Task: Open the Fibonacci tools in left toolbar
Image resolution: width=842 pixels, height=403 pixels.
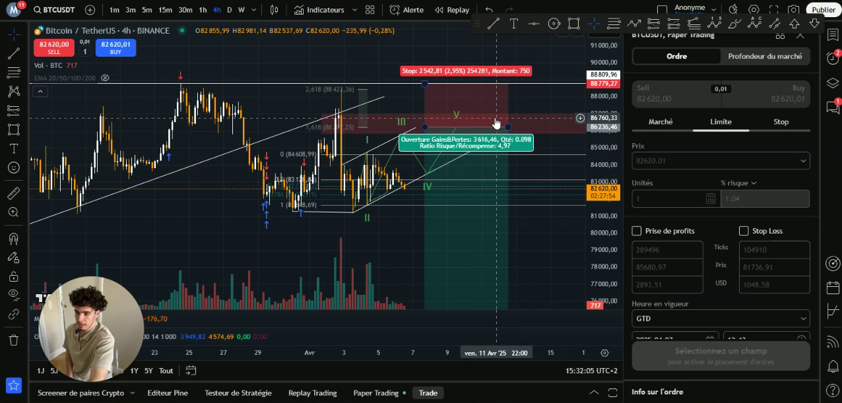Action: pos(13,72)
